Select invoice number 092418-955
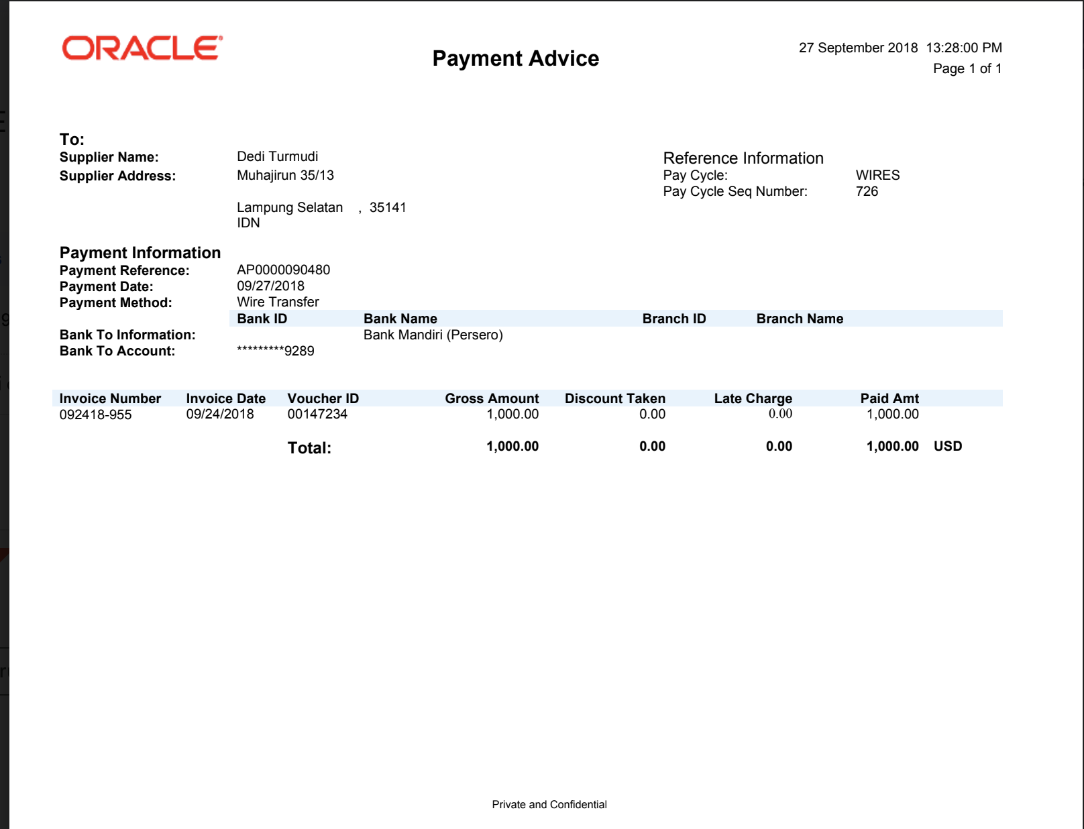The width and height of the screenshot is (1084, 829). pyautogui.click(x=95, y=414)
